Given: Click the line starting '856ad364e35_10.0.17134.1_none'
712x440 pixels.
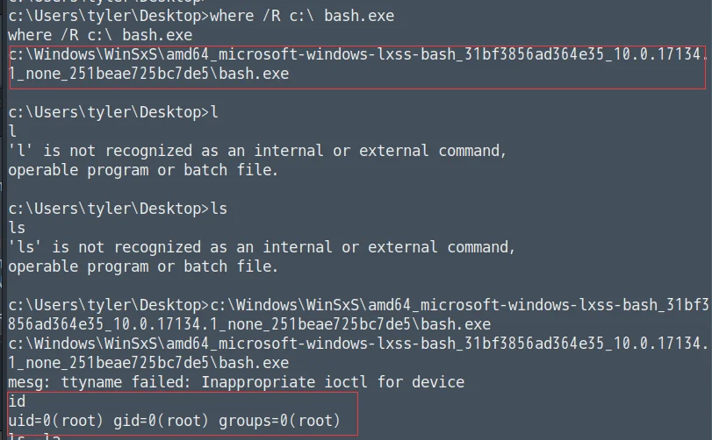Looking at the screenshot, I should click(249, 324).
